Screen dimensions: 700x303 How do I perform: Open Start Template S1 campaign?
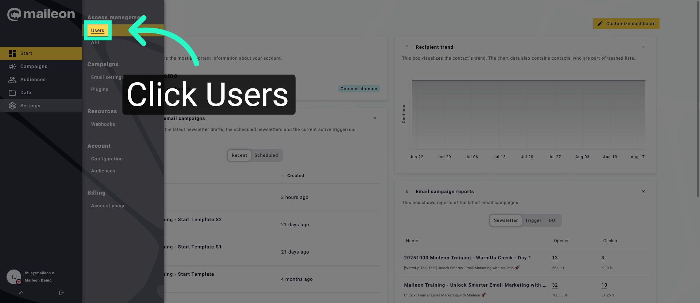(x=192, y=247)
